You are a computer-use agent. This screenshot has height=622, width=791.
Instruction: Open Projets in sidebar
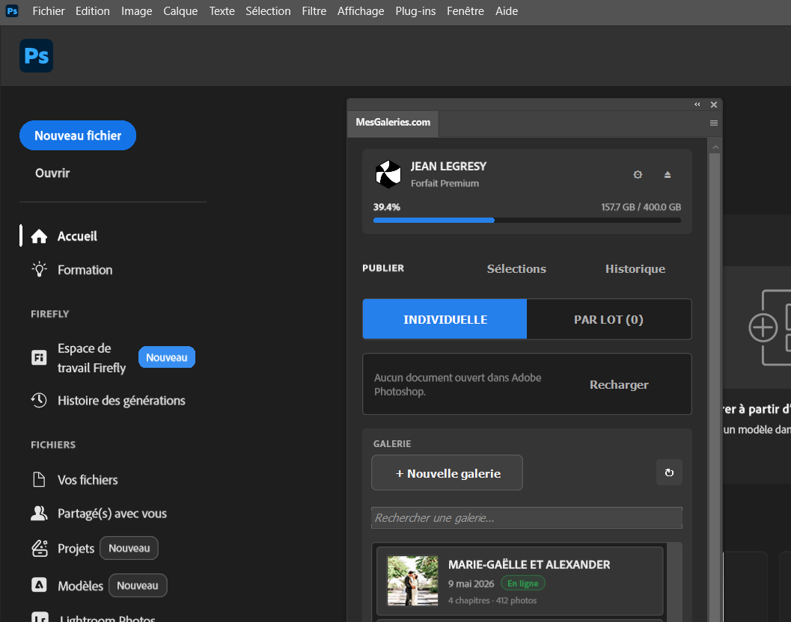pos(76,549)
